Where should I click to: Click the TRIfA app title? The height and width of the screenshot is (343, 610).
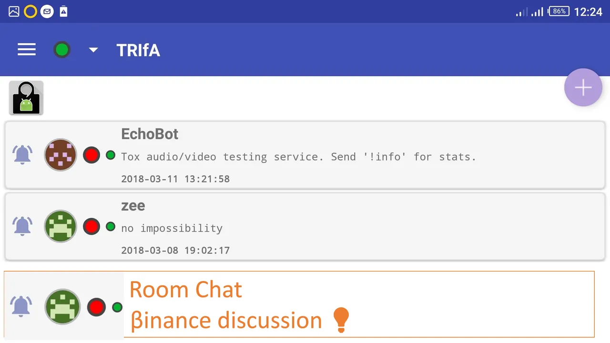pyautogui.click(x=138, y=50)
